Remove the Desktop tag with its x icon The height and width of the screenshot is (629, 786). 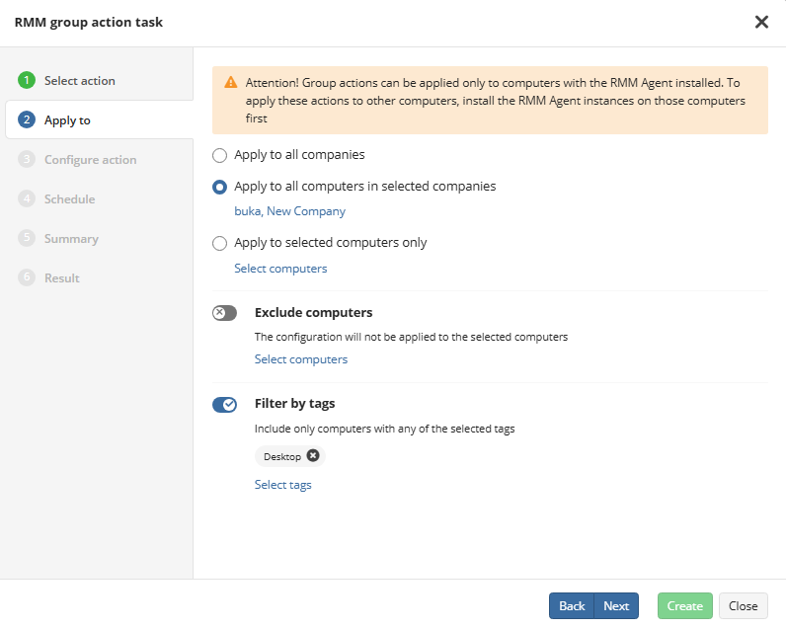point(313,455)
